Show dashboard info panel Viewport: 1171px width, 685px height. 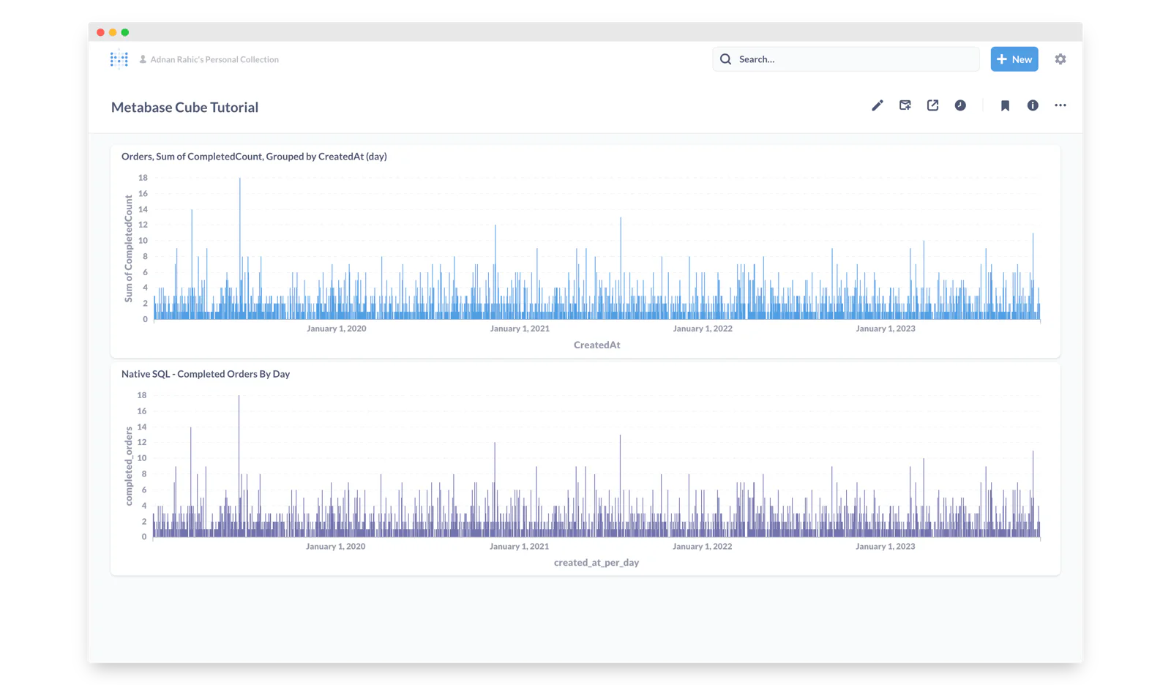(x=1033, y=105)
